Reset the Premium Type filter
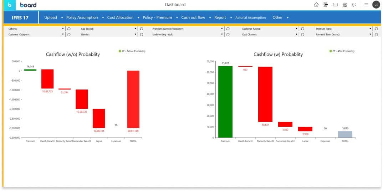 376,29
